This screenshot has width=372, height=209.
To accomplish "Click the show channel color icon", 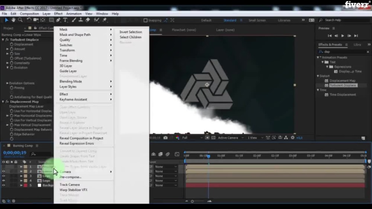I will (x=177, y=138).
